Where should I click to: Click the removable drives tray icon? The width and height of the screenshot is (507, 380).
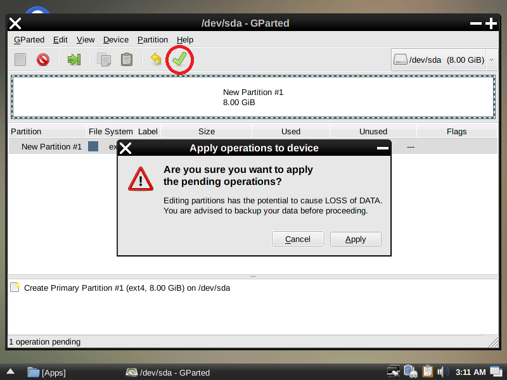point(410,372)
